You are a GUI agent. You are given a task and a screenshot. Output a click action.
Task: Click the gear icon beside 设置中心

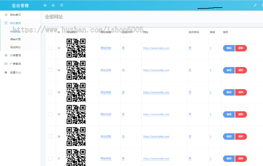point(6,72)
